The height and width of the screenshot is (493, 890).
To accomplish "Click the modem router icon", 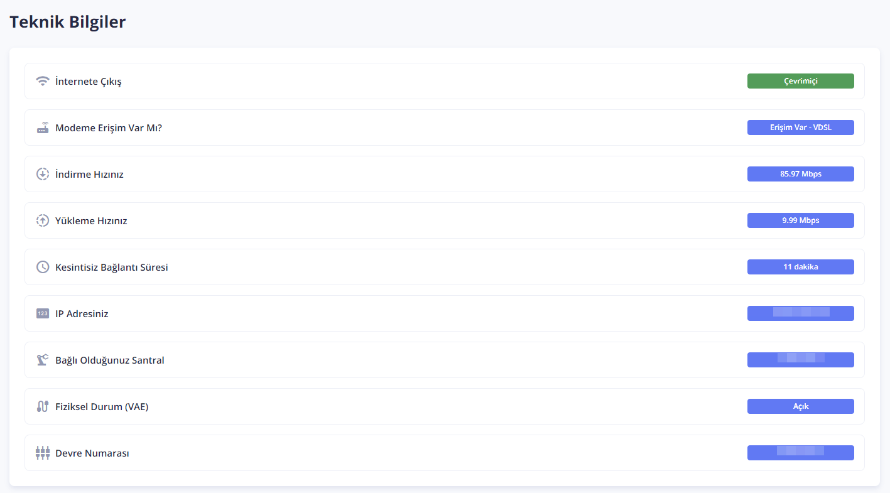I will tap(43, 127).
